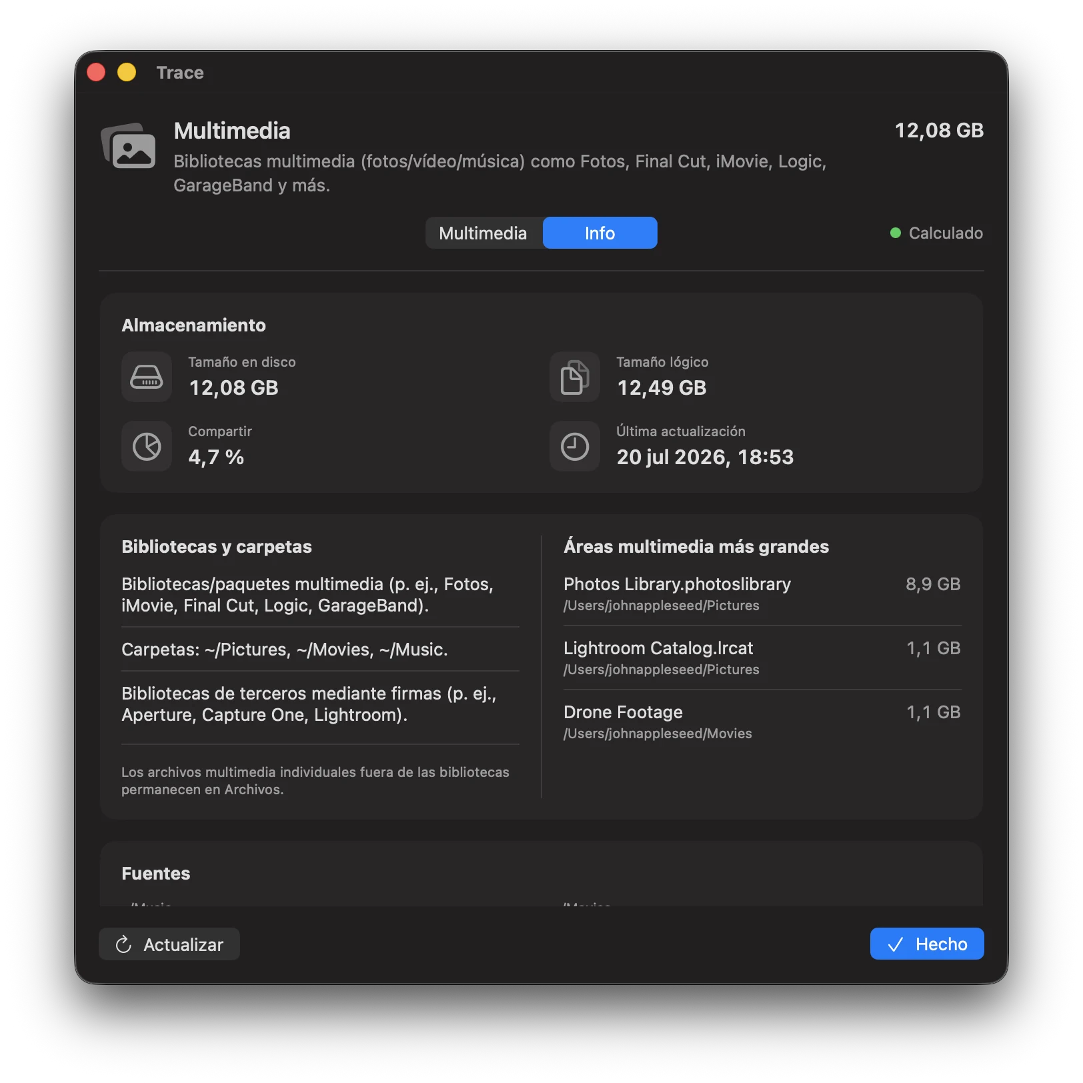Click the Carpetas: ~/Pictures, ~/Movies, ~/Music line
Screen dimensions: 1083x1083
(x=285, y=650)
